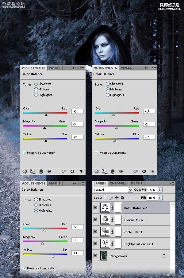Hide the Brightness/Contrast 1 layer
This screenshot has width=184, height=278.
(95, 244)
